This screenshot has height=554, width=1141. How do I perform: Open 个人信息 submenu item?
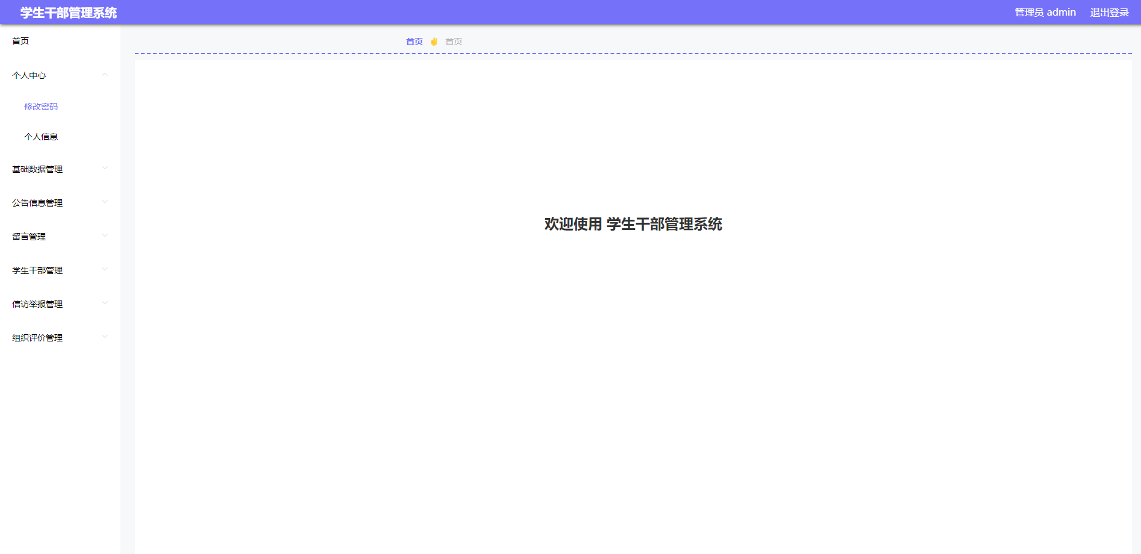41,137
